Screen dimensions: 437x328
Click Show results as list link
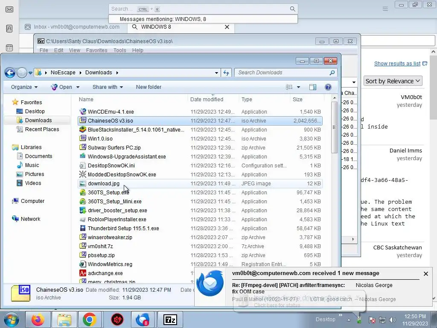(x=397, y=64)
